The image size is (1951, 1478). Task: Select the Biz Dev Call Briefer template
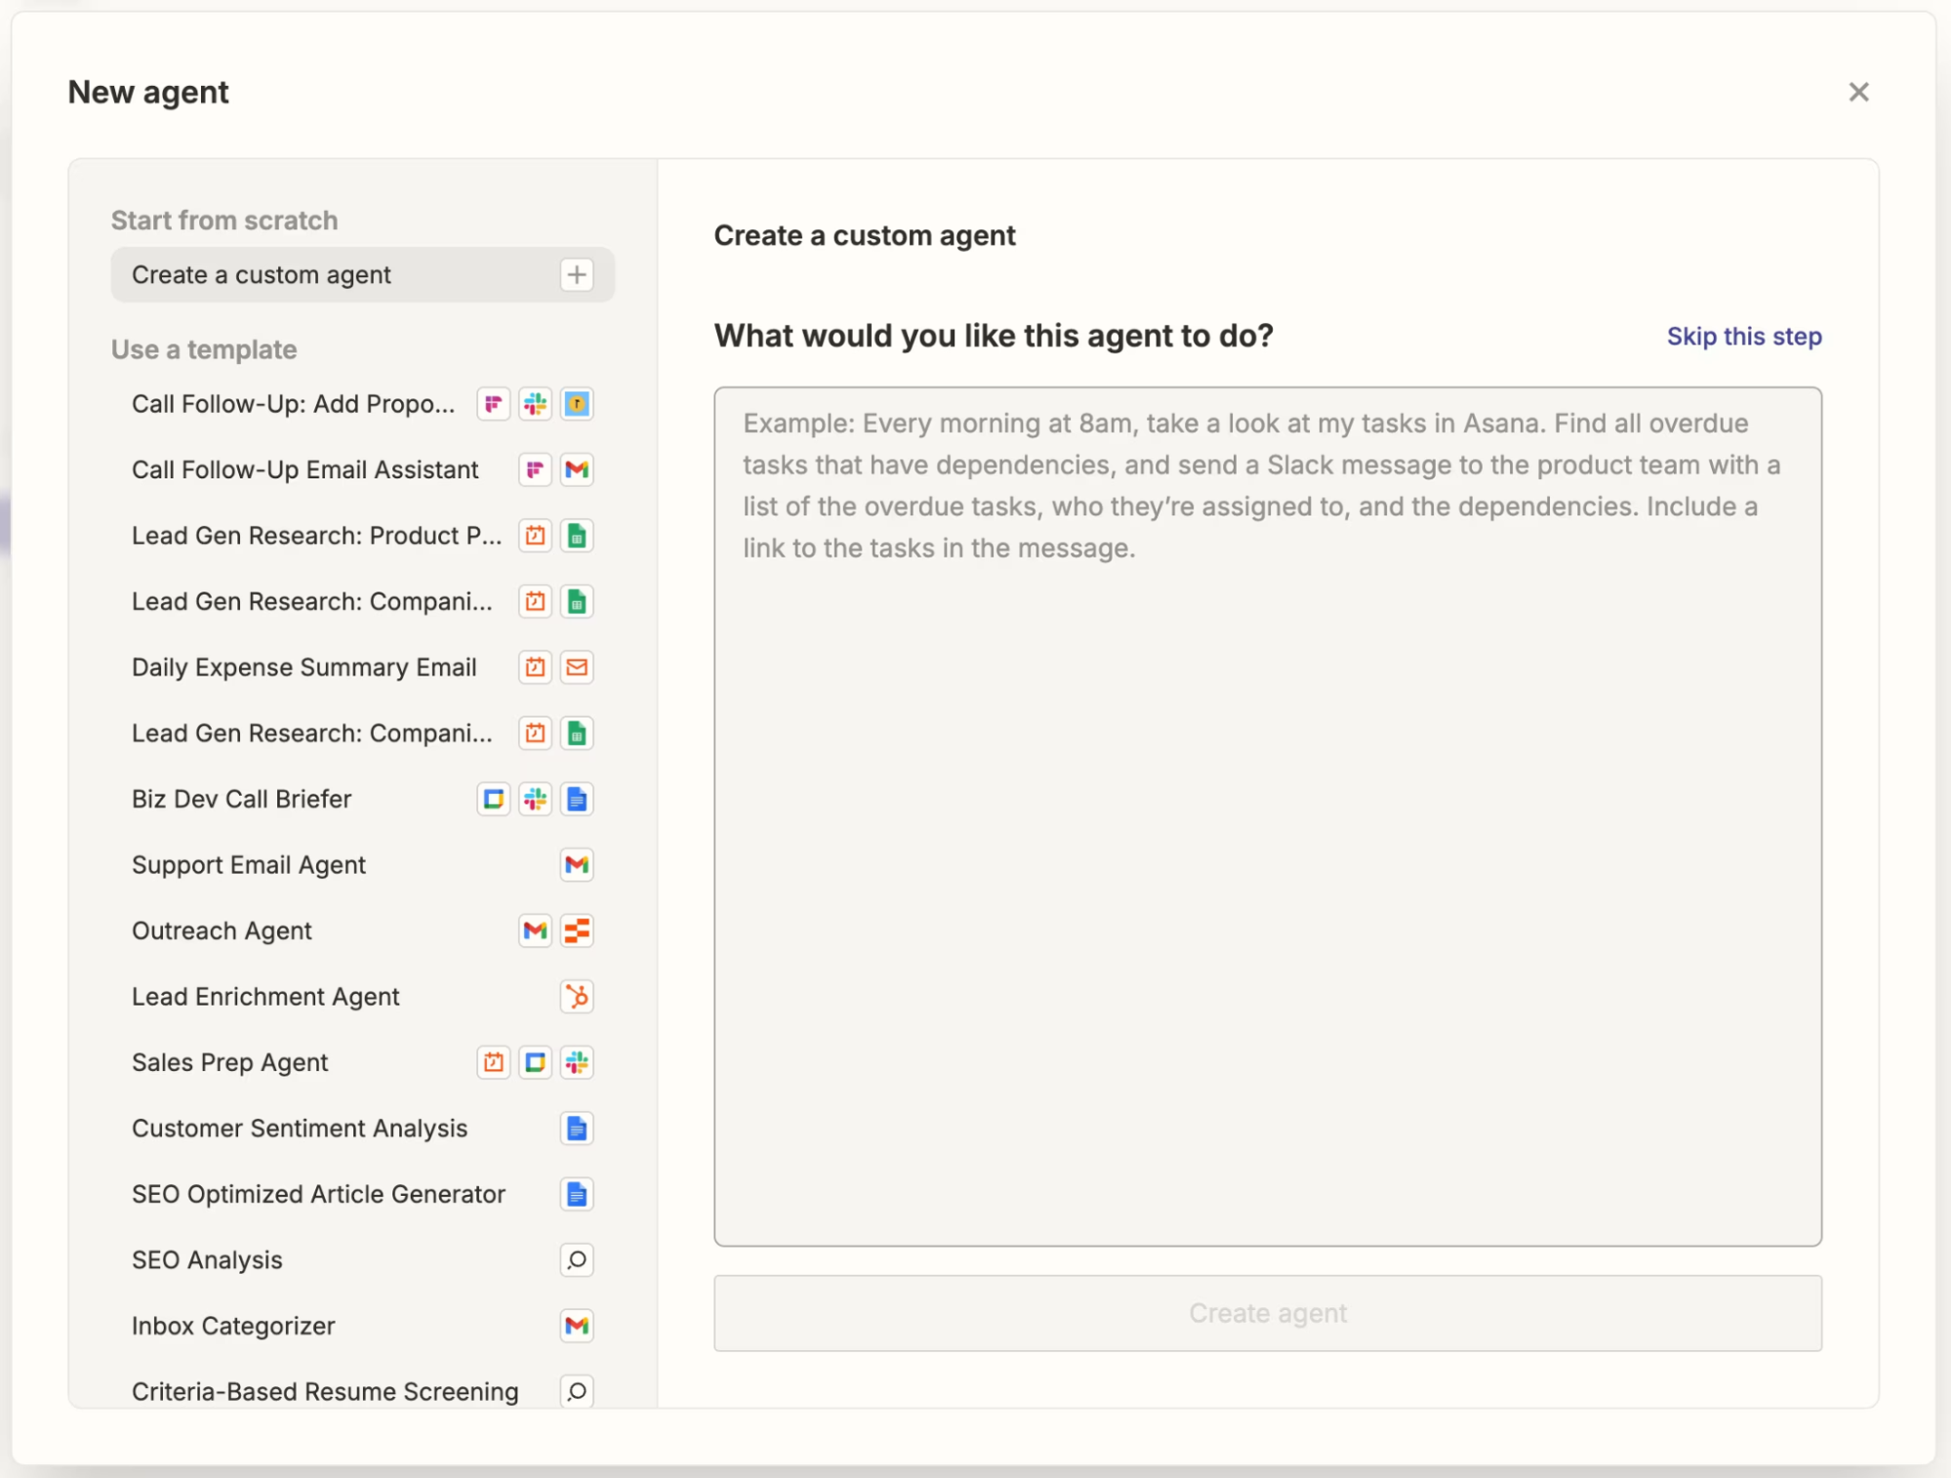click(362, 800)
